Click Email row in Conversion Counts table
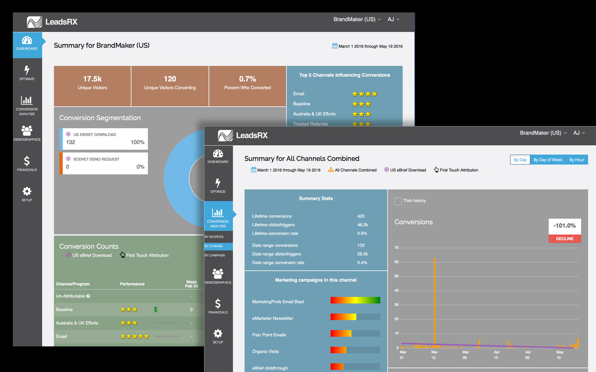Screen dimensions: 596x372 [129, 336]
